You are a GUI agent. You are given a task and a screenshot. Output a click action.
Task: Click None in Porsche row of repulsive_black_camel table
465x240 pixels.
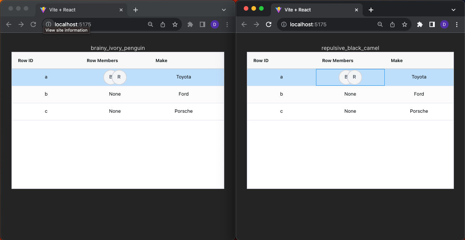(x=350, y=111)
